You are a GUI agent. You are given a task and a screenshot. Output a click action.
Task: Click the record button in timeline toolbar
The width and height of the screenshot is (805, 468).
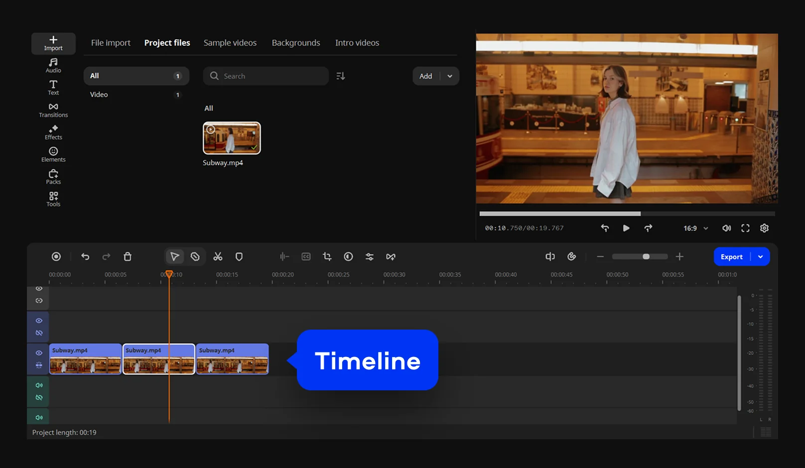tap(56, 256)
